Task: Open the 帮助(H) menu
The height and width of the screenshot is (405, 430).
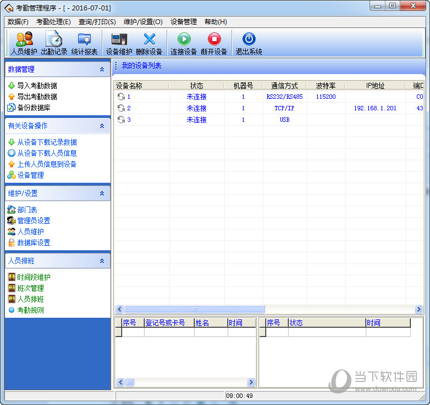Action: point(216,22)
